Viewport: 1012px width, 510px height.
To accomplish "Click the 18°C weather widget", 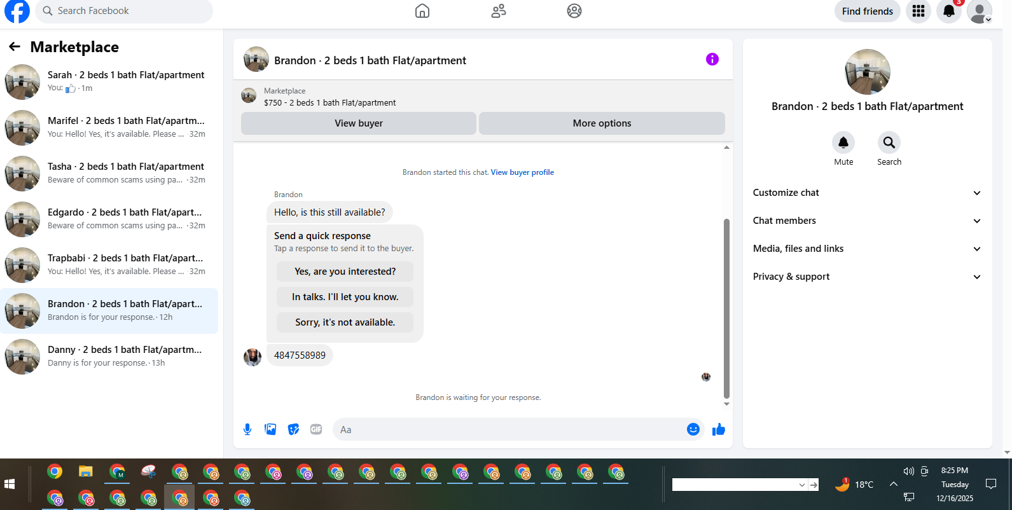I will [x=854, y=484].
